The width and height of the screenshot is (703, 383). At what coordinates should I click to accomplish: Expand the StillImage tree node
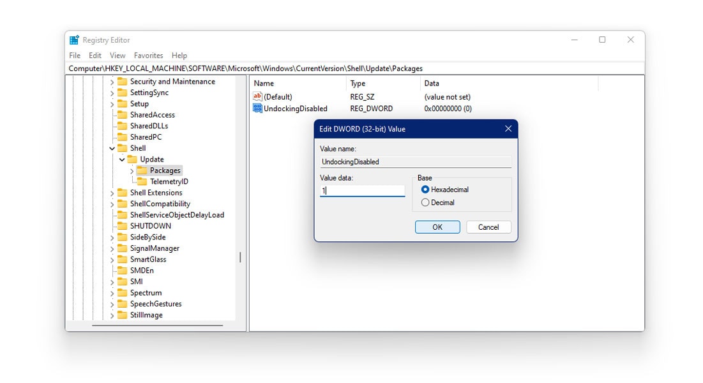tap(112, 315)
